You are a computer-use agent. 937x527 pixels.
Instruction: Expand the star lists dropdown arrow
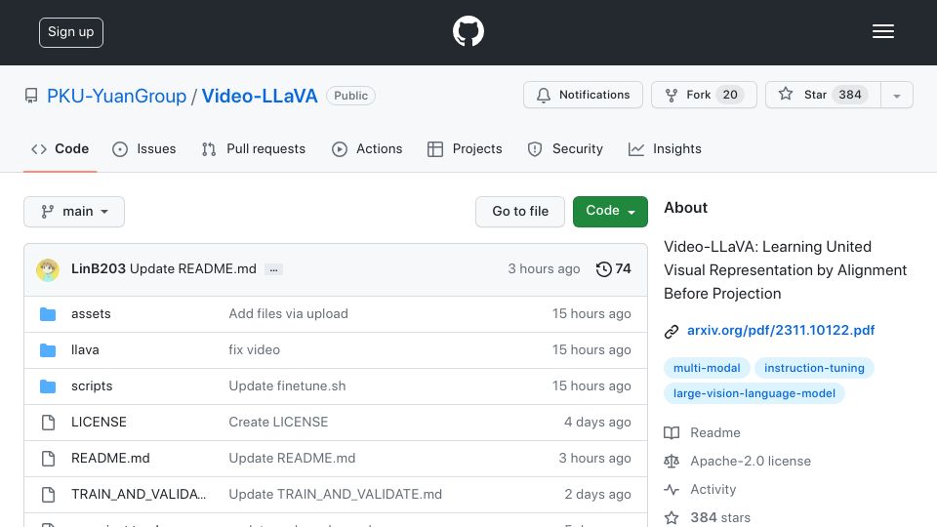click(x=896, y=96)
